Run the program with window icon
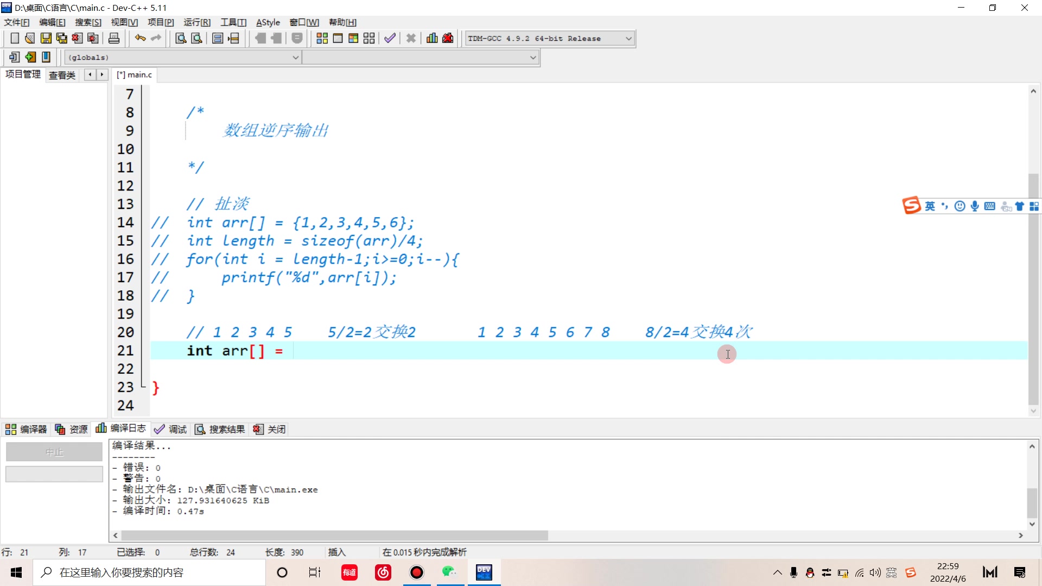 click(x=338, y=39)
